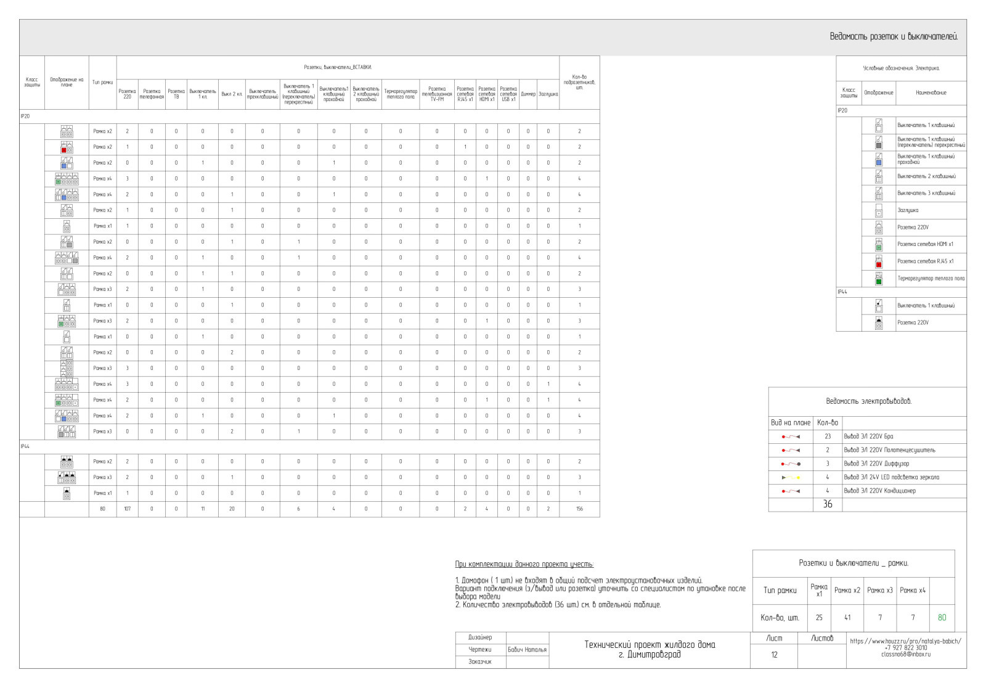Select the 'Бабич Наталья' name cell

527,650
